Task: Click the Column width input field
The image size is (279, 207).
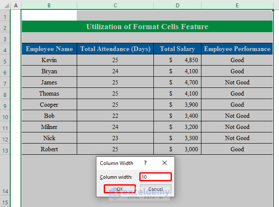Action: pos(155,177)
